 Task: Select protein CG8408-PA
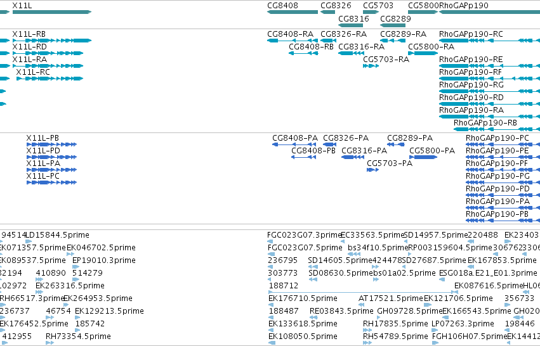coord(294,144)
